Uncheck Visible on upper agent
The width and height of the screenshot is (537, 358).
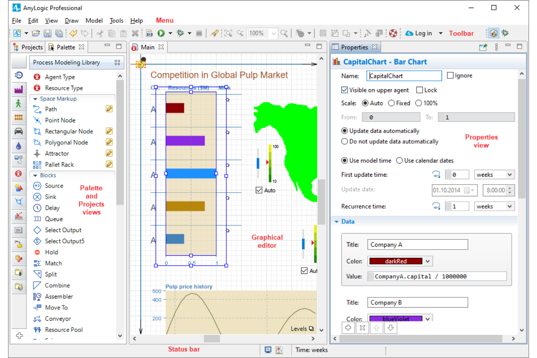click(x=344, y=90)
